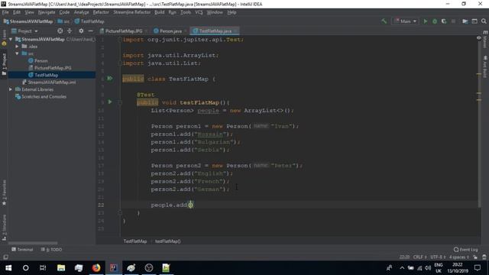Toggle the Favorites tool window on the left strip

4,192
